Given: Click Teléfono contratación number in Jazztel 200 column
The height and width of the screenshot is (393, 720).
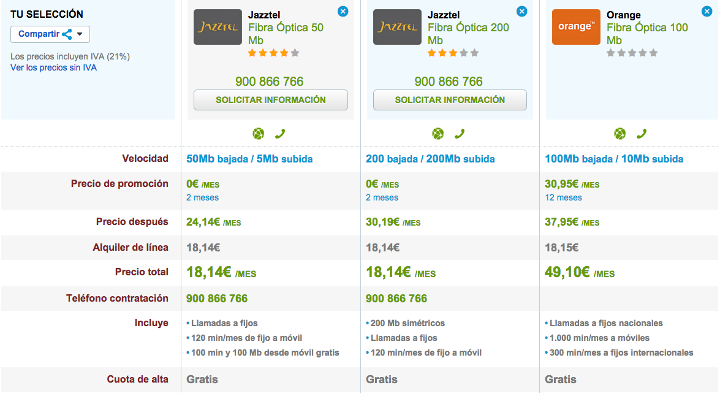Looking at the screenshot, I should pyautogui.click(x=396, y=299).
